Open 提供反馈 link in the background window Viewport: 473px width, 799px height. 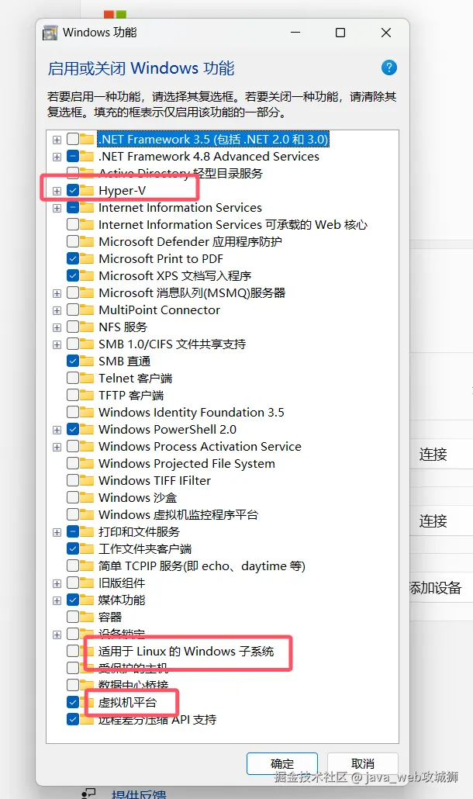(139, 794)
